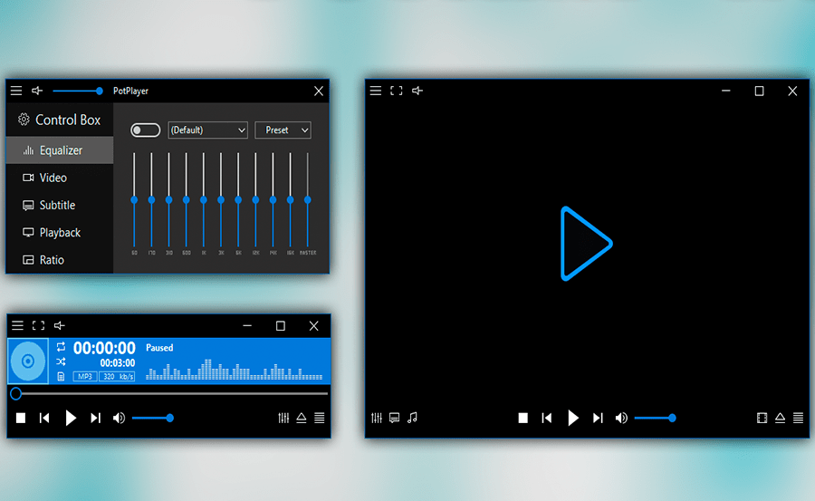Open the equalizer control icon in the video player
The height and width of the screenshot is (501, 815).
377,418
